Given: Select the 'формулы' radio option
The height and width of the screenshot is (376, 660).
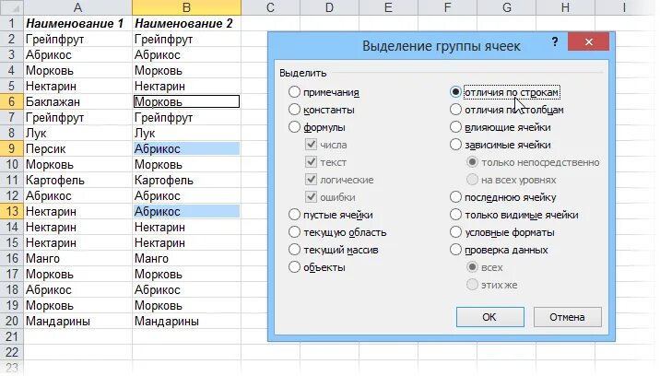Looking at the screenshot, I should coord(294,127).
